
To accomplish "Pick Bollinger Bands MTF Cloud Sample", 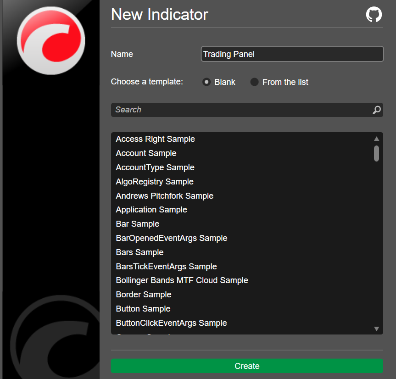I will click(x=182, y=280).
